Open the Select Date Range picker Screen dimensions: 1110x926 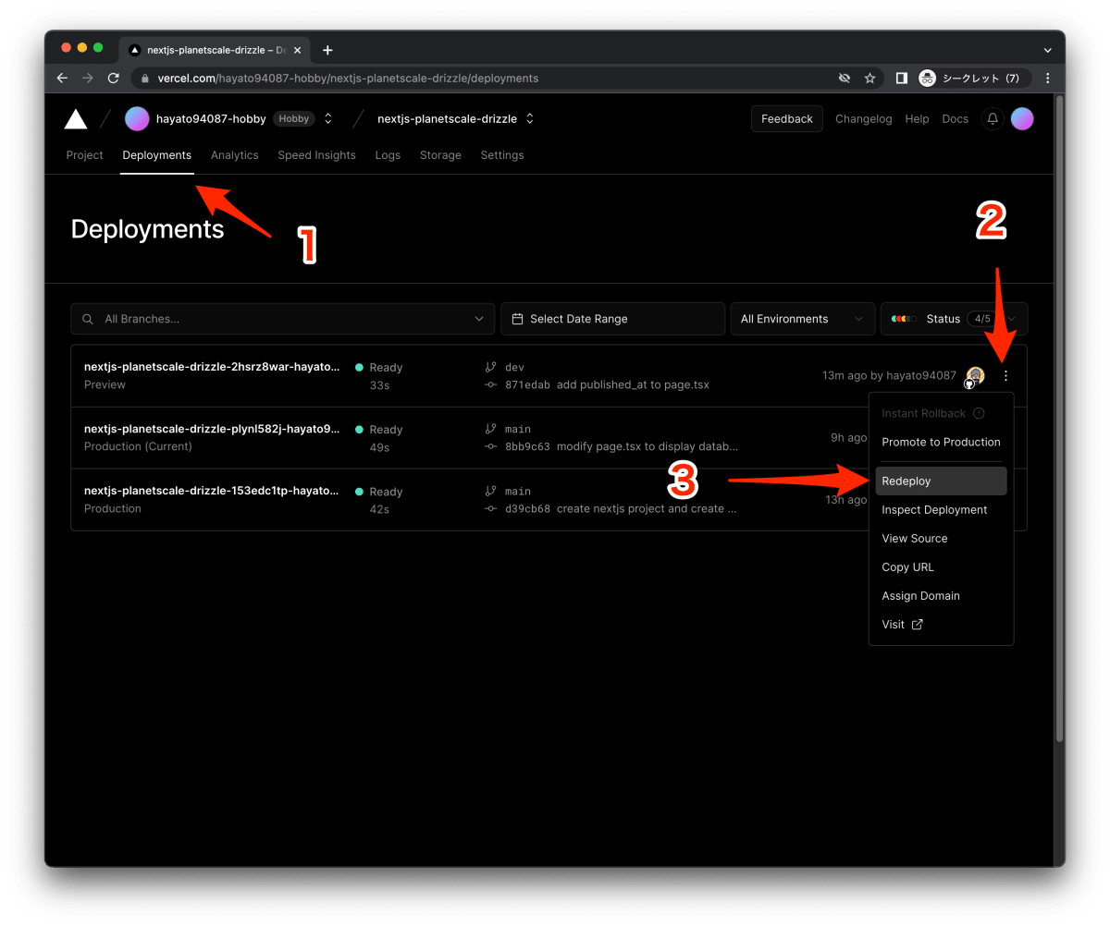tap(613, 319)
